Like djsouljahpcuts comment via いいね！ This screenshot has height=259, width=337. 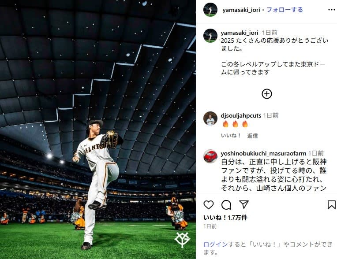pos(231,136)
